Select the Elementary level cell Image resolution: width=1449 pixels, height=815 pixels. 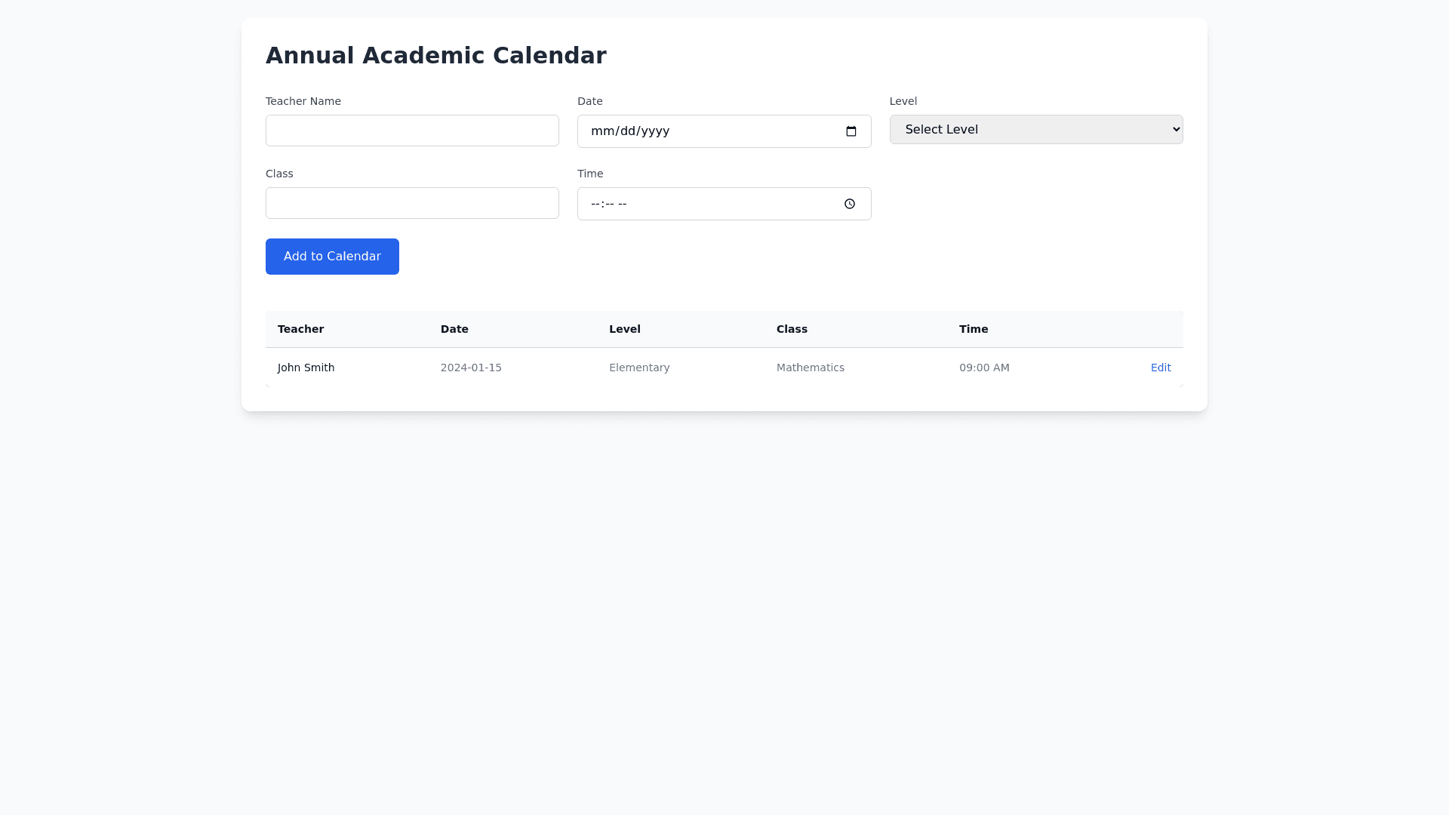[x=639, y=368]
